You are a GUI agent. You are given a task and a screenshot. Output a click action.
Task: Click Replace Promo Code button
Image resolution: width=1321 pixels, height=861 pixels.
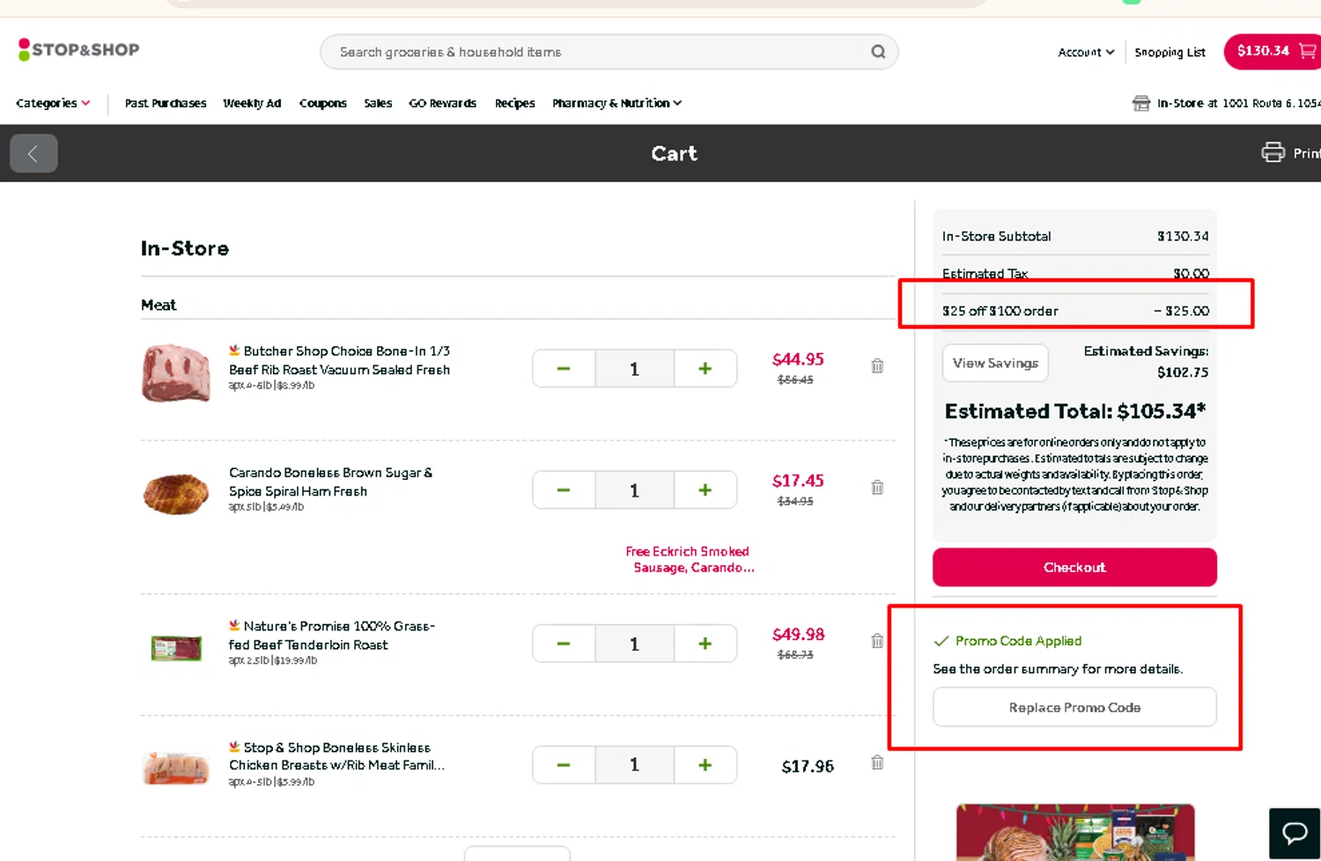coord(1074,708)
